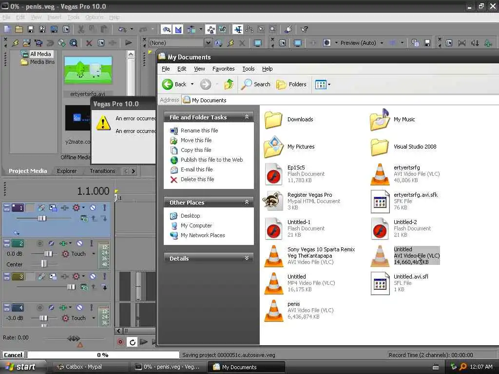Toggle solo on audio track 2

pyautogui.click(x=91, y=243)
